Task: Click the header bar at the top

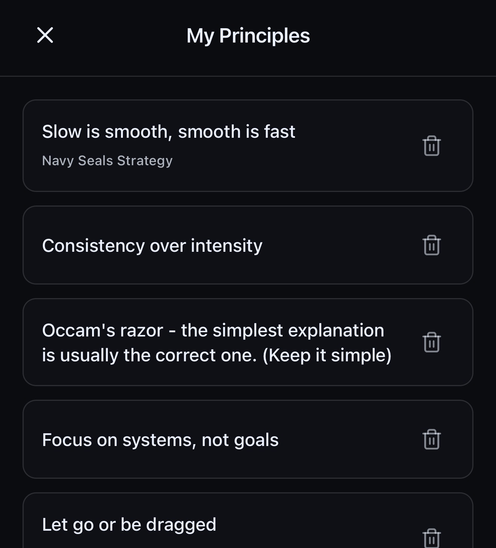Action: 249,38
